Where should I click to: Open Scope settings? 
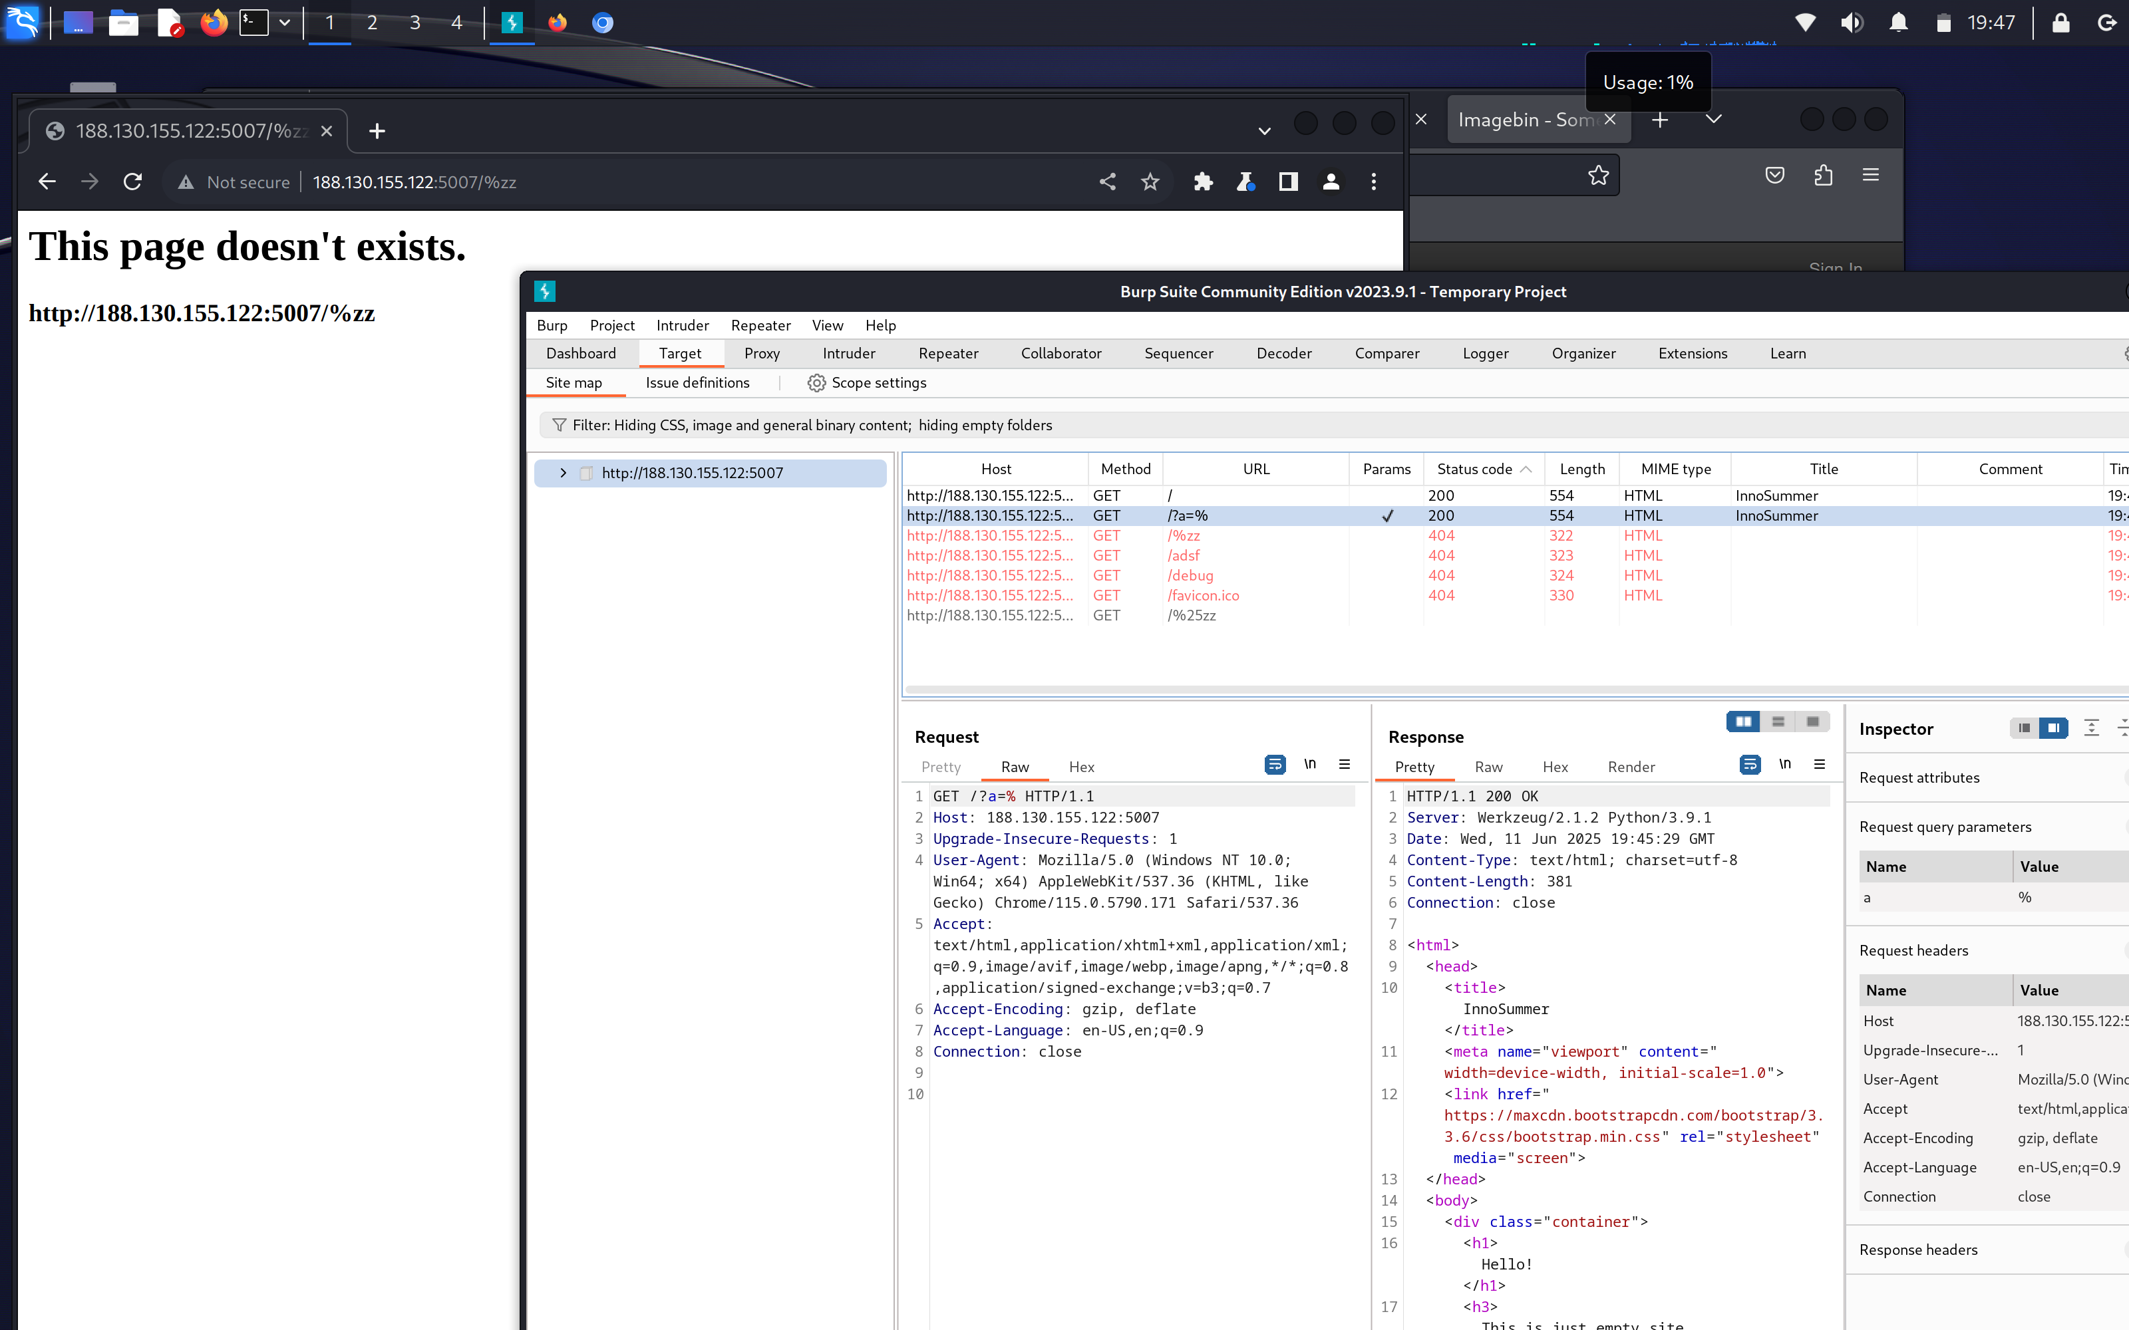pos(866,382)
